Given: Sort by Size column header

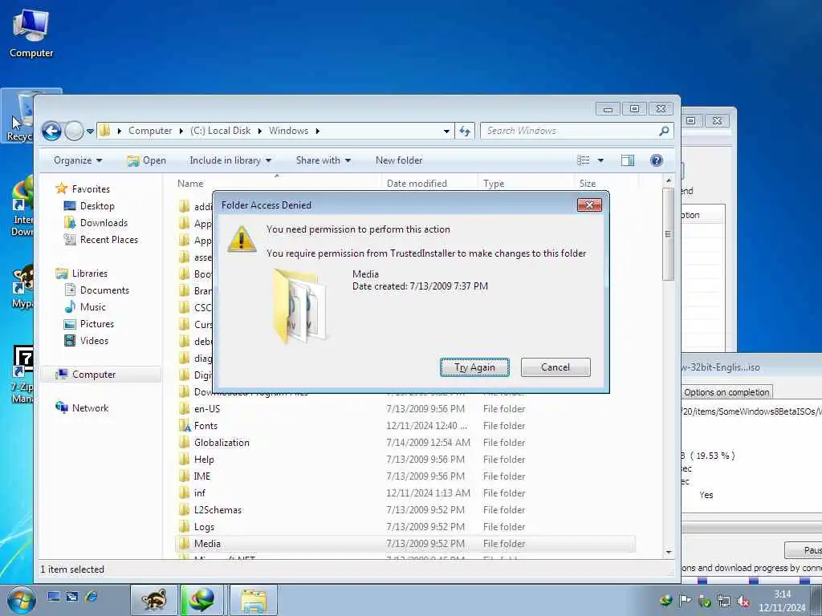Looking at the screenshot, I should (588, 184).
